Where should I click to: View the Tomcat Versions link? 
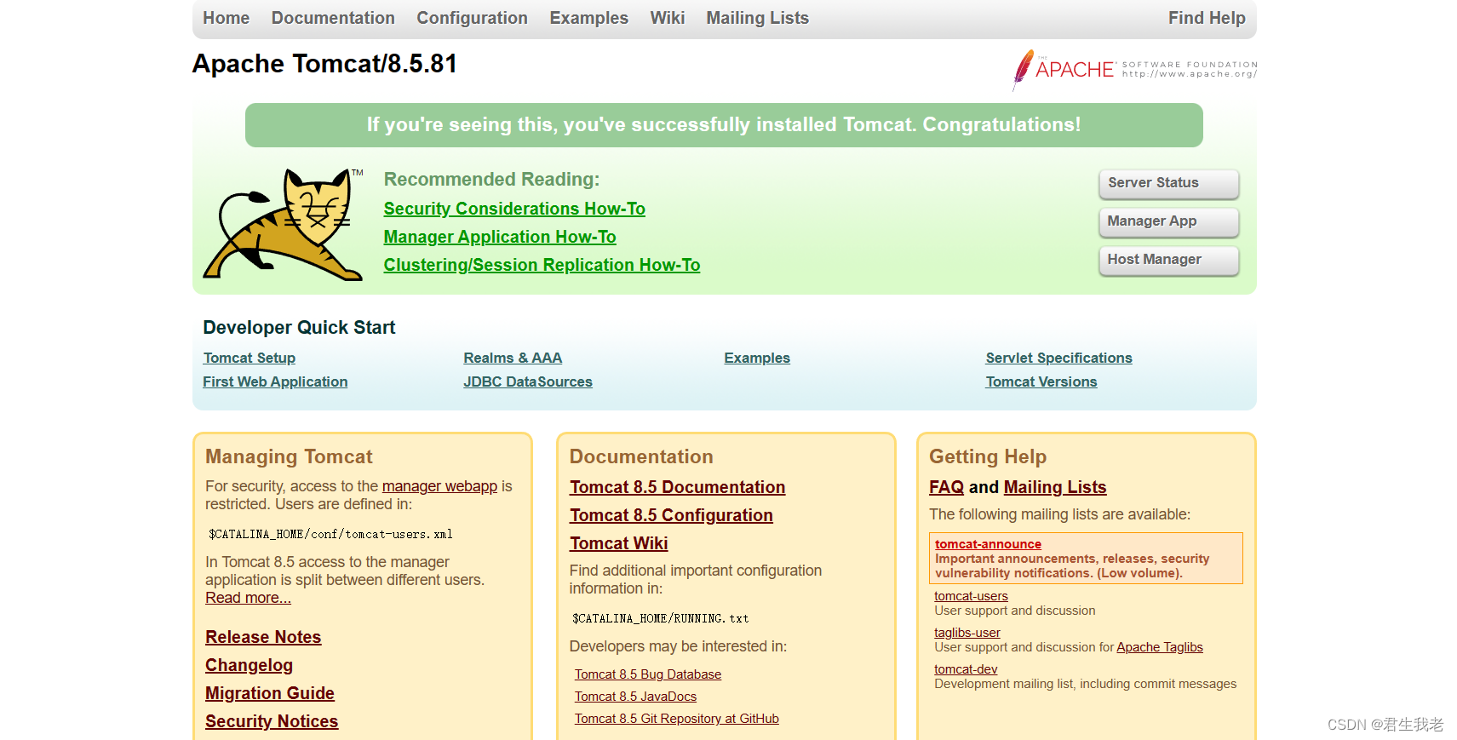point(1041,382)
